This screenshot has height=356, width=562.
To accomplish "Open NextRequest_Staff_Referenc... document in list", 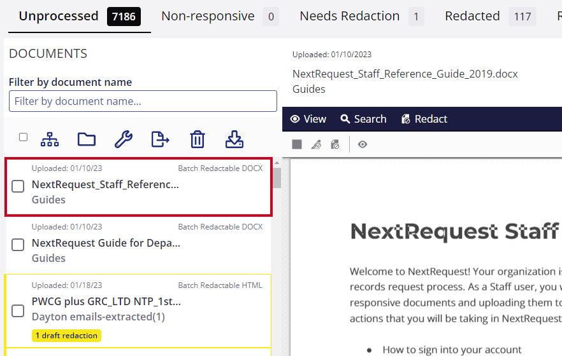I will pyautogui.click(x=105, y=184).
